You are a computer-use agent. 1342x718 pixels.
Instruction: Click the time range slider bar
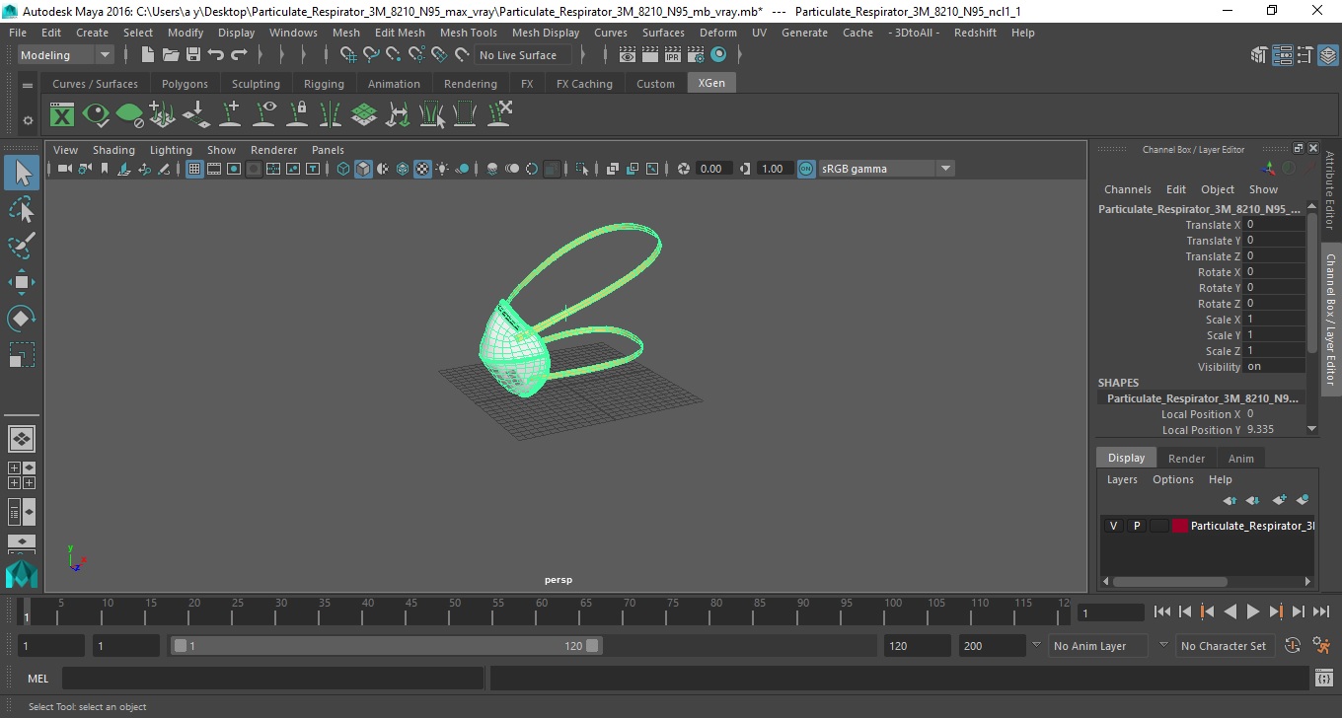tap(386, 646)
